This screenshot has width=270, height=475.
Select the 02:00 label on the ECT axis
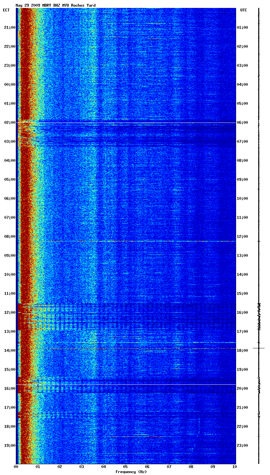9,123
